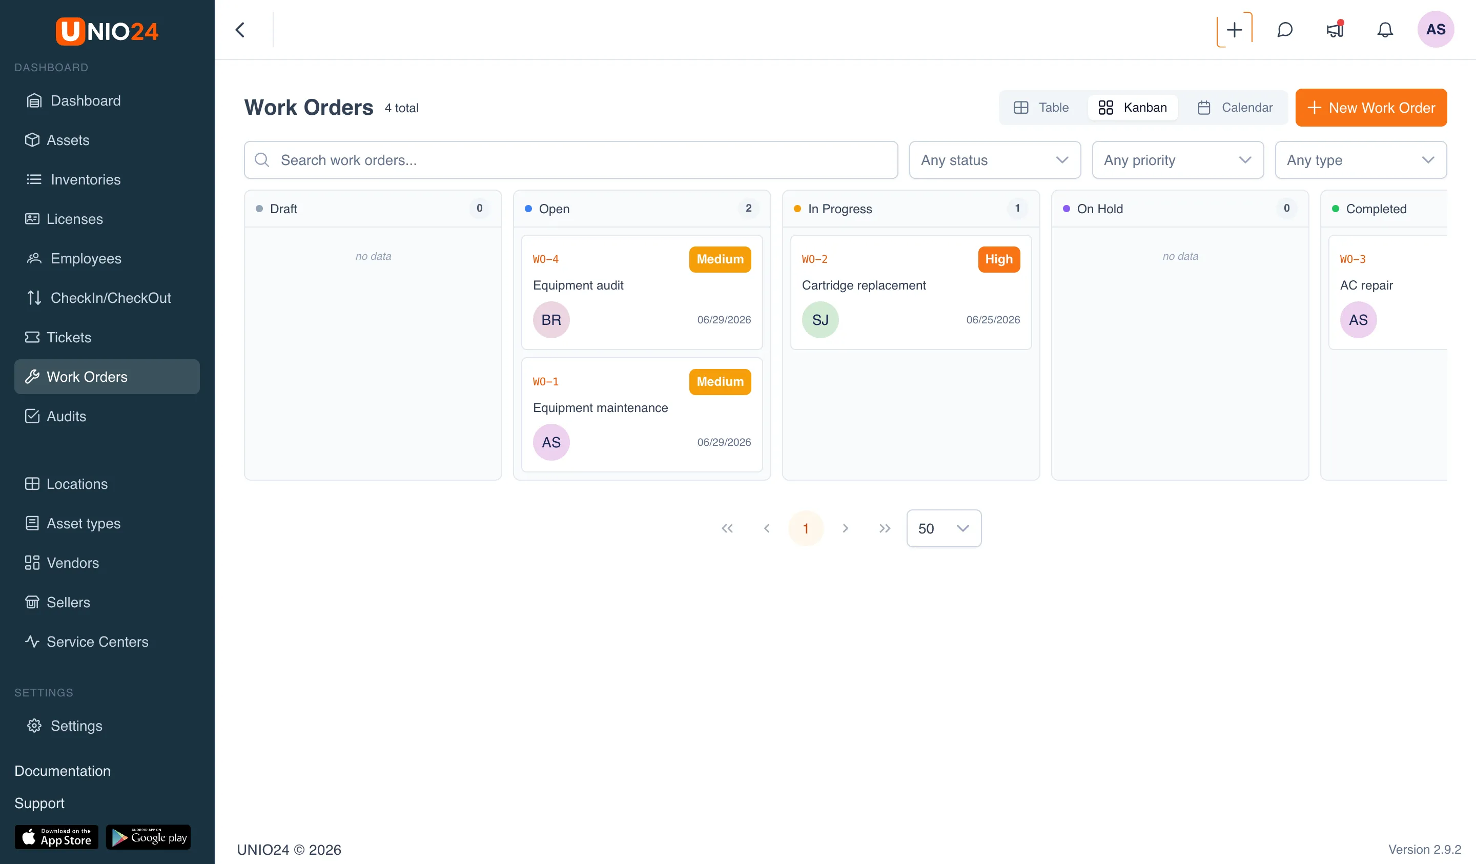Go to the last page of results

point(885,528)
